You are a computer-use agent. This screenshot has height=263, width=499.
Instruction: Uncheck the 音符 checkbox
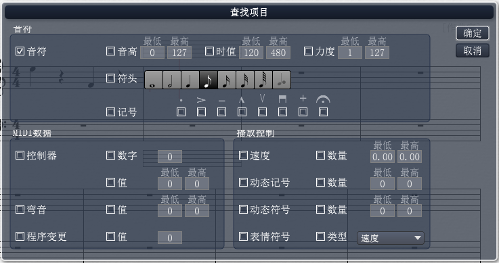click(x=20, y=51)
